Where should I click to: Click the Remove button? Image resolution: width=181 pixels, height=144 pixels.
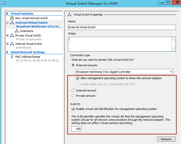(166, 139)
